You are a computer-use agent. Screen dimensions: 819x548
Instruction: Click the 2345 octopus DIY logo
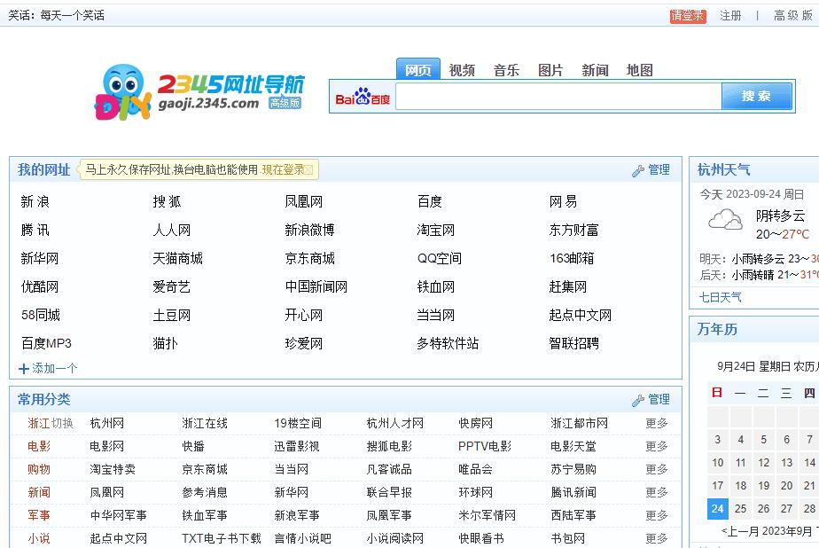(123, 92)
